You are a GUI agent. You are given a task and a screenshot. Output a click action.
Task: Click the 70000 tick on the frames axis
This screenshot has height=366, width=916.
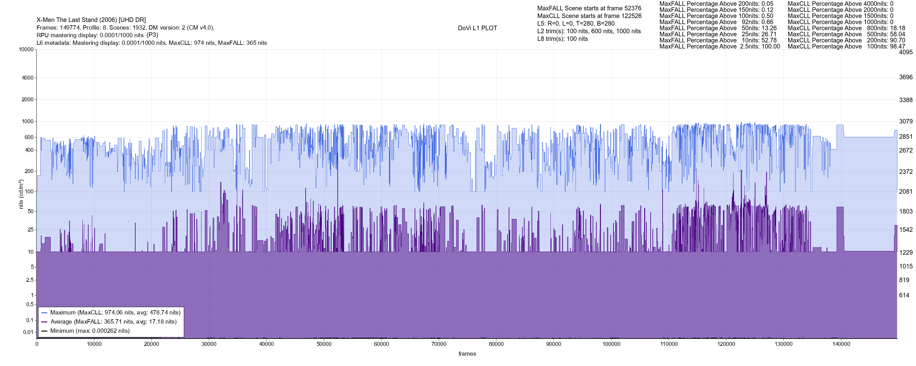tap(438, 344)
